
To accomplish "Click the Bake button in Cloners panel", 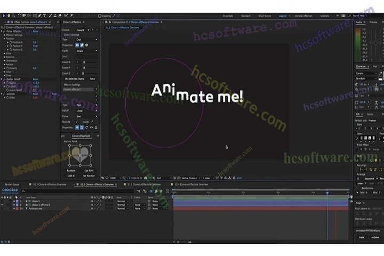I will point(92,79).
